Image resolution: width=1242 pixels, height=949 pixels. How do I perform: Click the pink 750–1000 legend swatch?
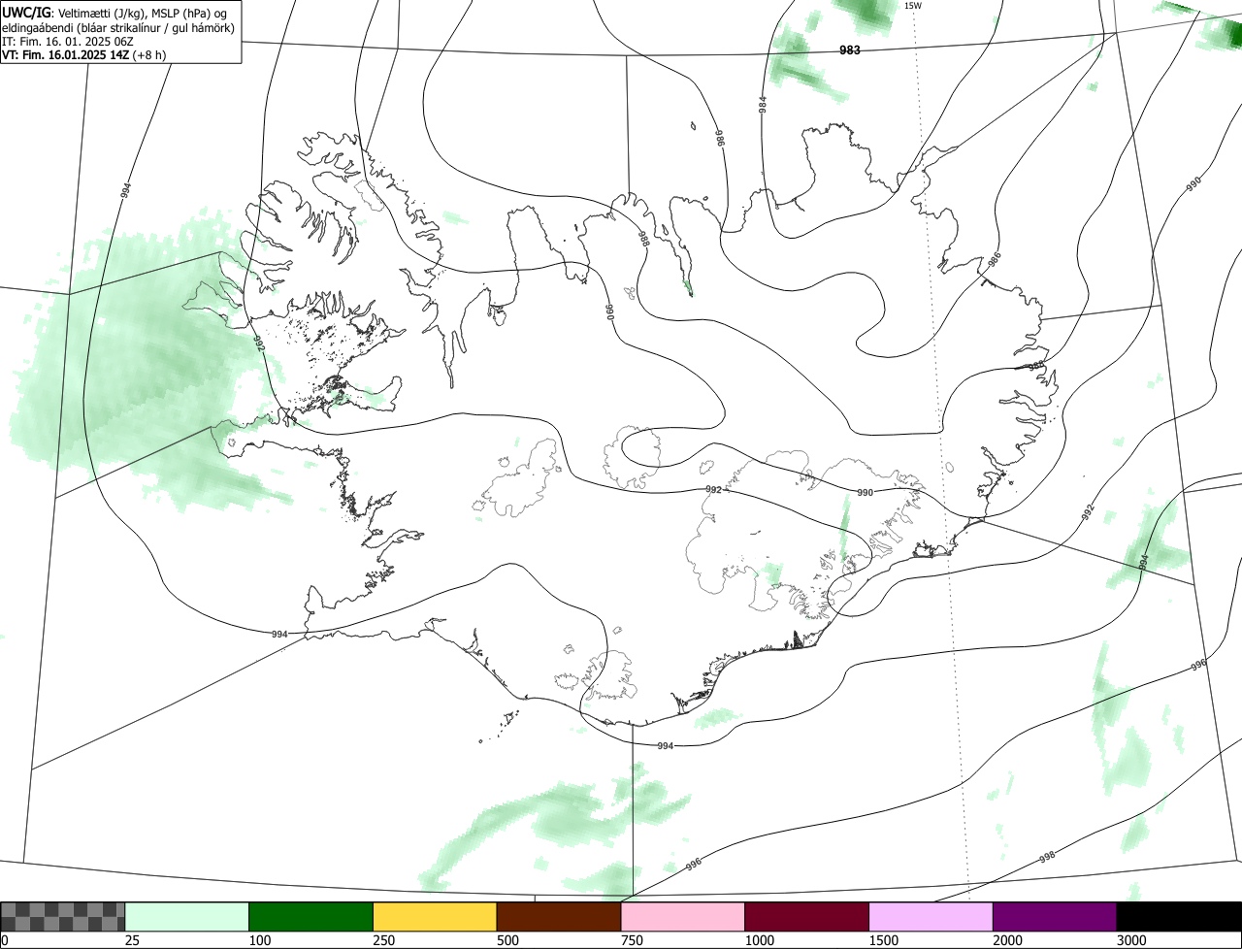683,917
